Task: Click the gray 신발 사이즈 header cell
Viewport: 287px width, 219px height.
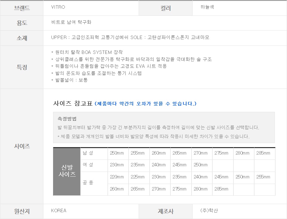Action: click(x=67, y=171)
